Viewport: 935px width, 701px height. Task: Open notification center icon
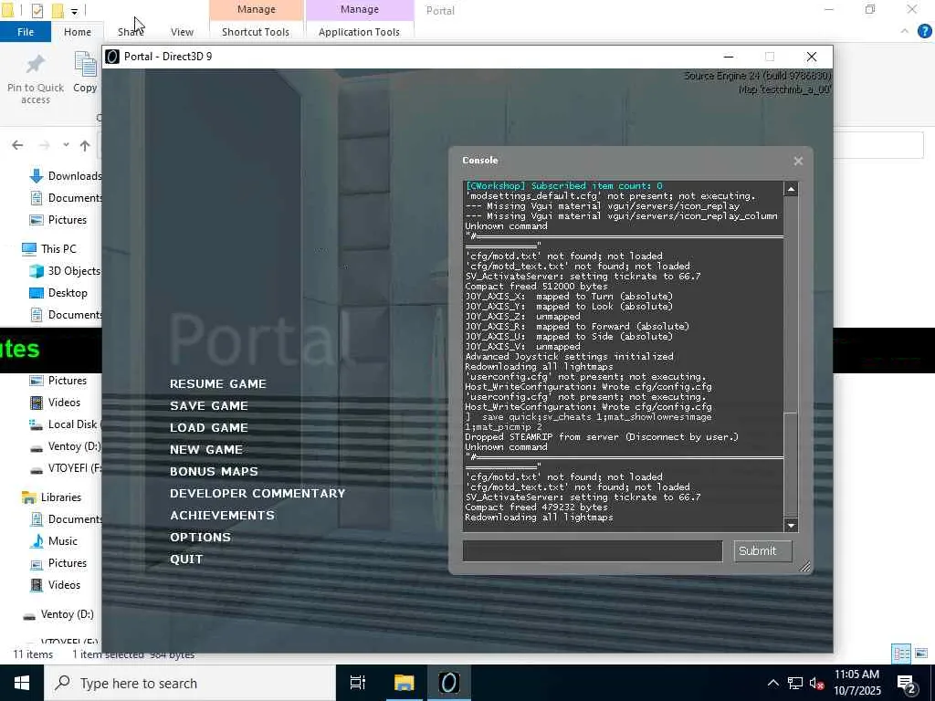[x=907, y=684]
